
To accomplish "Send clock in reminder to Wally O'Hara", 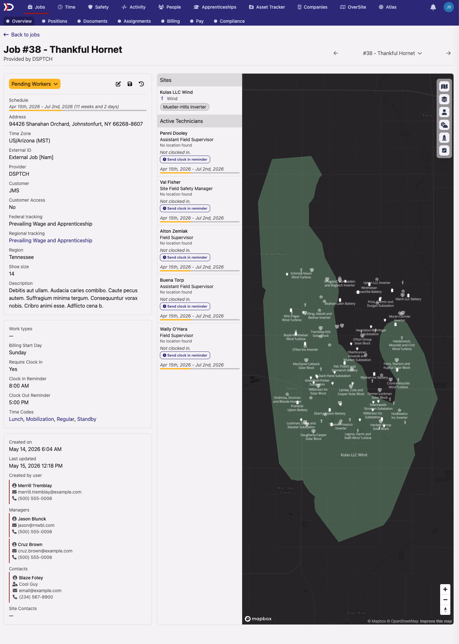I will point(185,355).
